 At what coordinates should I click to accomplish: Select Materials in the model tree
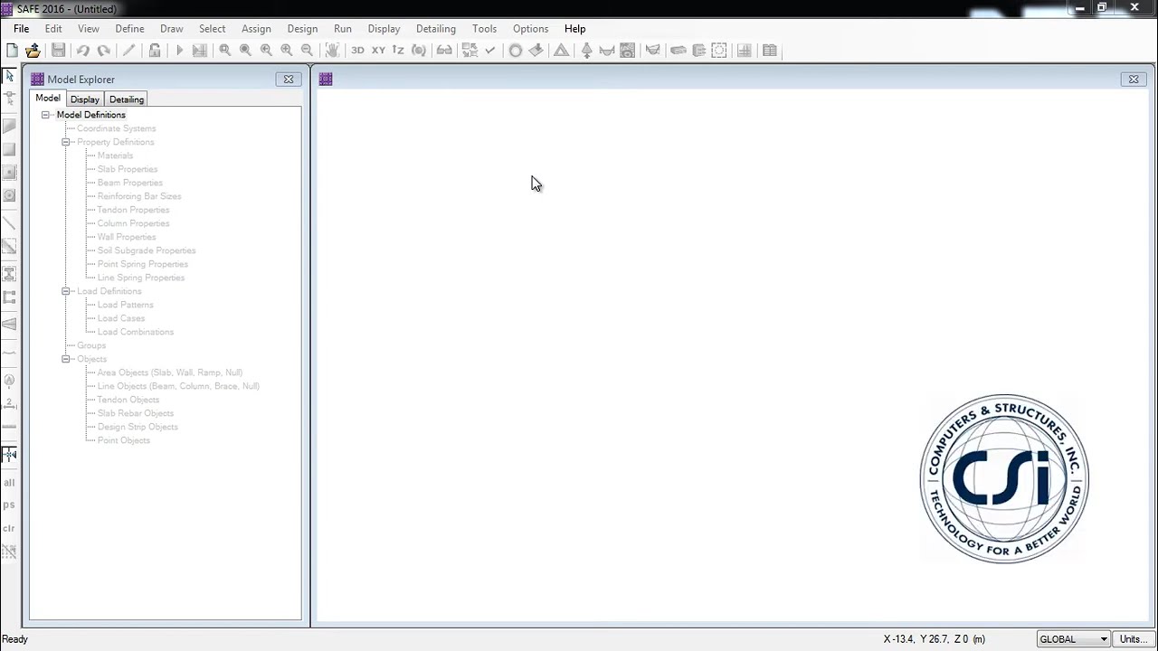point(115,156)
